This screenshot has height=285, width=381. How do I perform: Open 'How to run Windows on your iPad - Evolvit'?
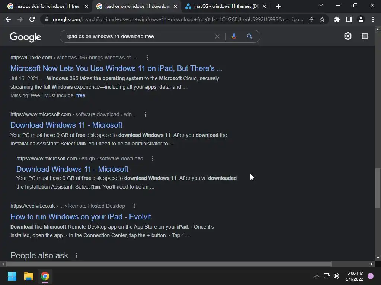81,217
